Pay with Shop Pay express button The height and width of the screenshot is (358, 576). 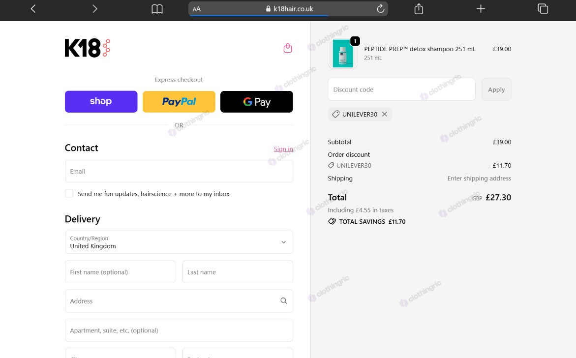pos(101,102)
